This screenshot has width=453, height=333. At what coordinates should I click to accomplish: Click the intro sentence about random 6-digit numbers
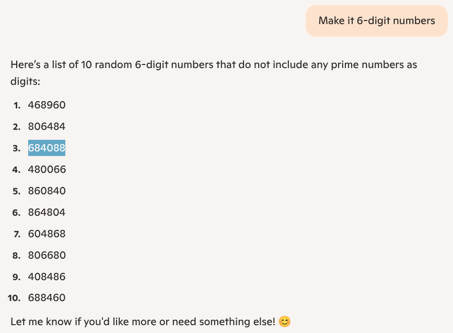(214, 73)
